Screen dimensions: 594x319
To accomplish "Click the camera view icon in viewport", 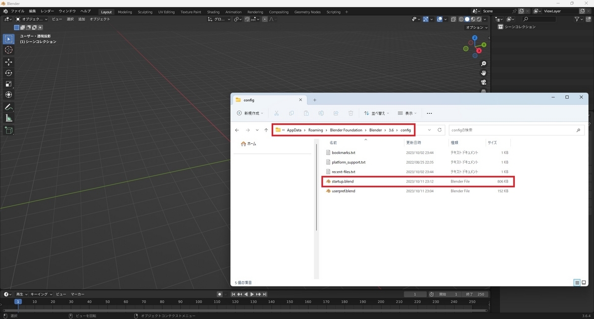I will coord(484,82).
